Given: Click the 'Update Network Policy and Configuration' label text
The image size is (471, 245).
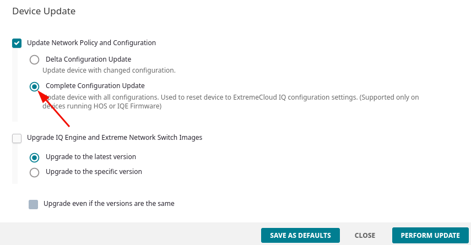Looking at the screenshot, I should tap(91, 42).
